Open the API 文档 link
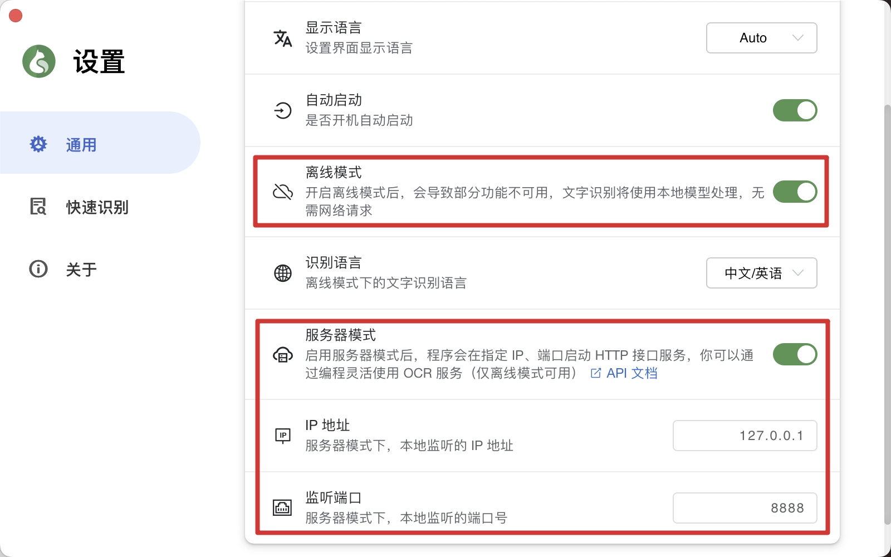This screenshot has width=891, height=557. pyautogui.click(x=624, y=373)
